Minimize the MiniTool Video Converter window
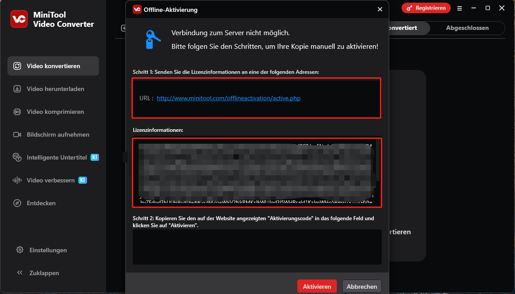 474,8
